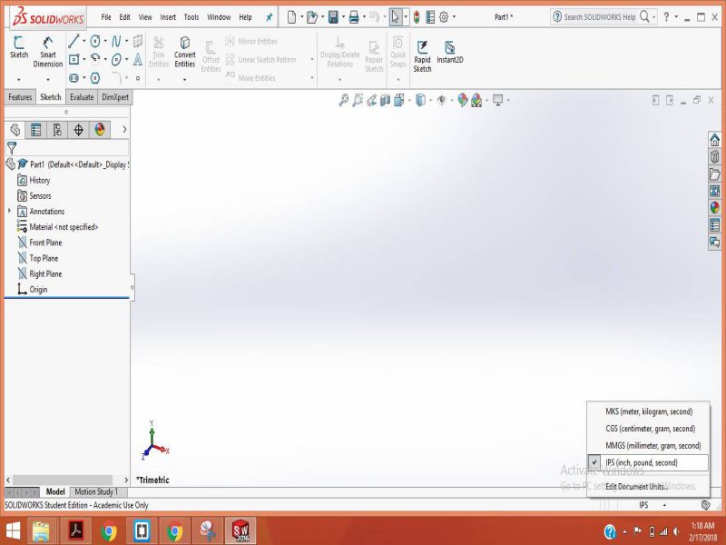Open the Spline tool dropdown arrow
This screenshot has width=726, height=545.
[126, 41]
